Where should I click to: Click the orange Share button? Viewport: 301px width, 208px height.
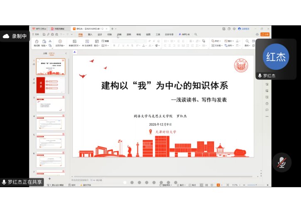[266, 34]
